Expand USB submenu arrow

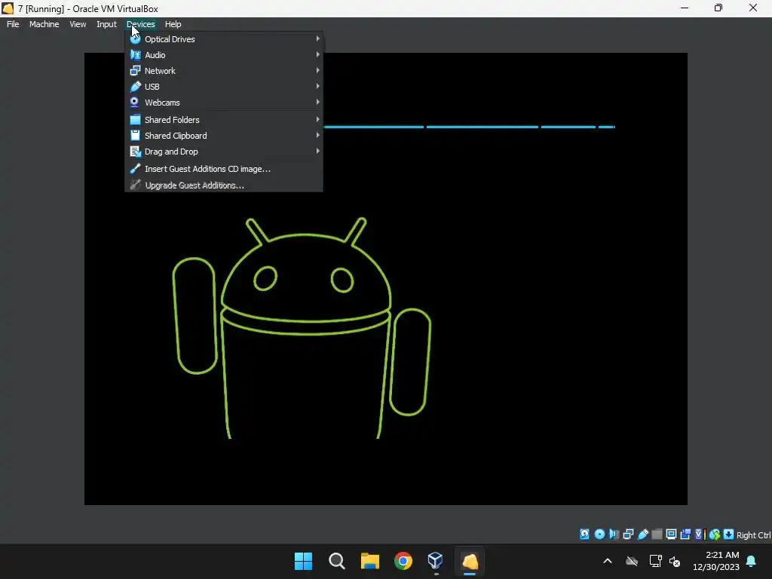tap(318, 86)
